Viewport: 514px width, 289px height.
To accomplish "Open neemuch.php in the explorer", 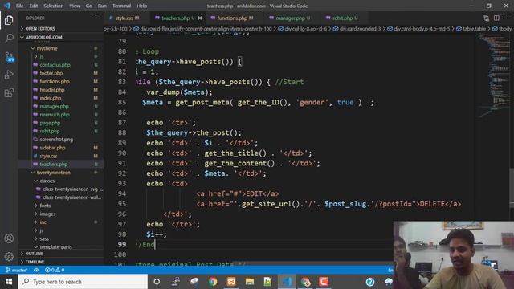I will click(55, 115).
